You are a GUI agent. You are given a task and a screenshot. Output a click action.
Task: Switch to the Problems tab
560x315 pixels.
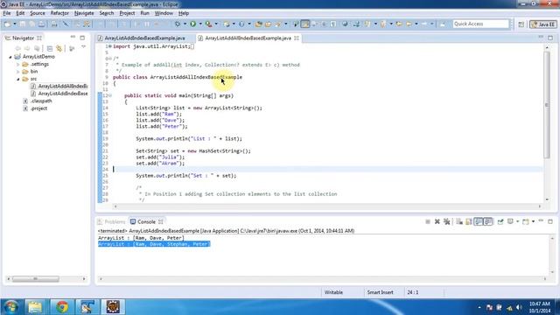[x=111, y=221]
